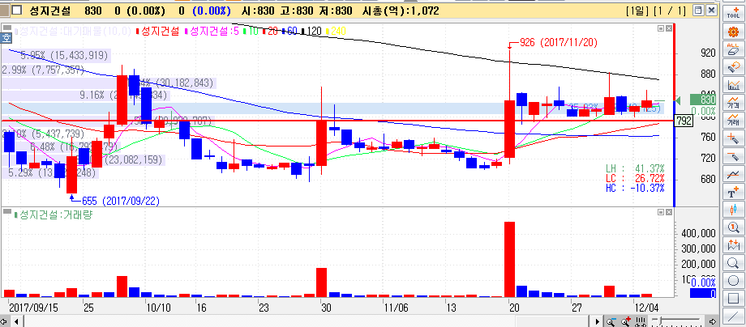
Task: Click the 성지건설:거래량 volume legend
Action: [x=53, y=214]
